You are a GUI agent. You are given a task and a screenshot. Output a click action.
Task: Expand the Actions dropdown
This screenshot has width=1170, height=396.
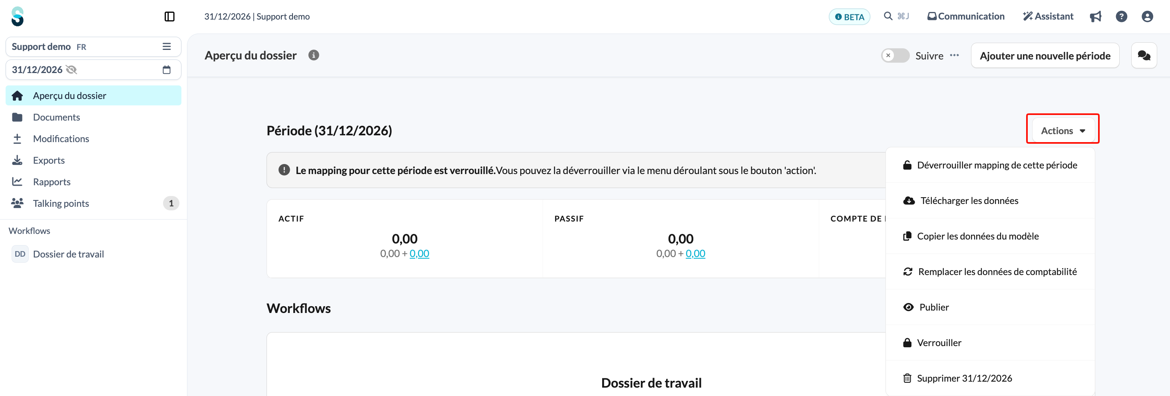1063,131
